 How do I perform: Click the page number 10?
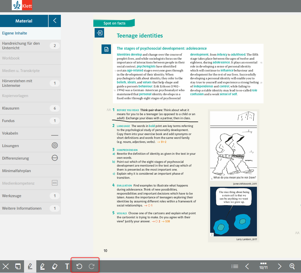coord(105,251)
